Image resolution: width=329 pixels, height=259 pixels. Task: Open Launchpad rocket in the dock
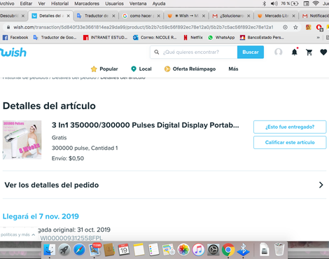coord(64,250)
